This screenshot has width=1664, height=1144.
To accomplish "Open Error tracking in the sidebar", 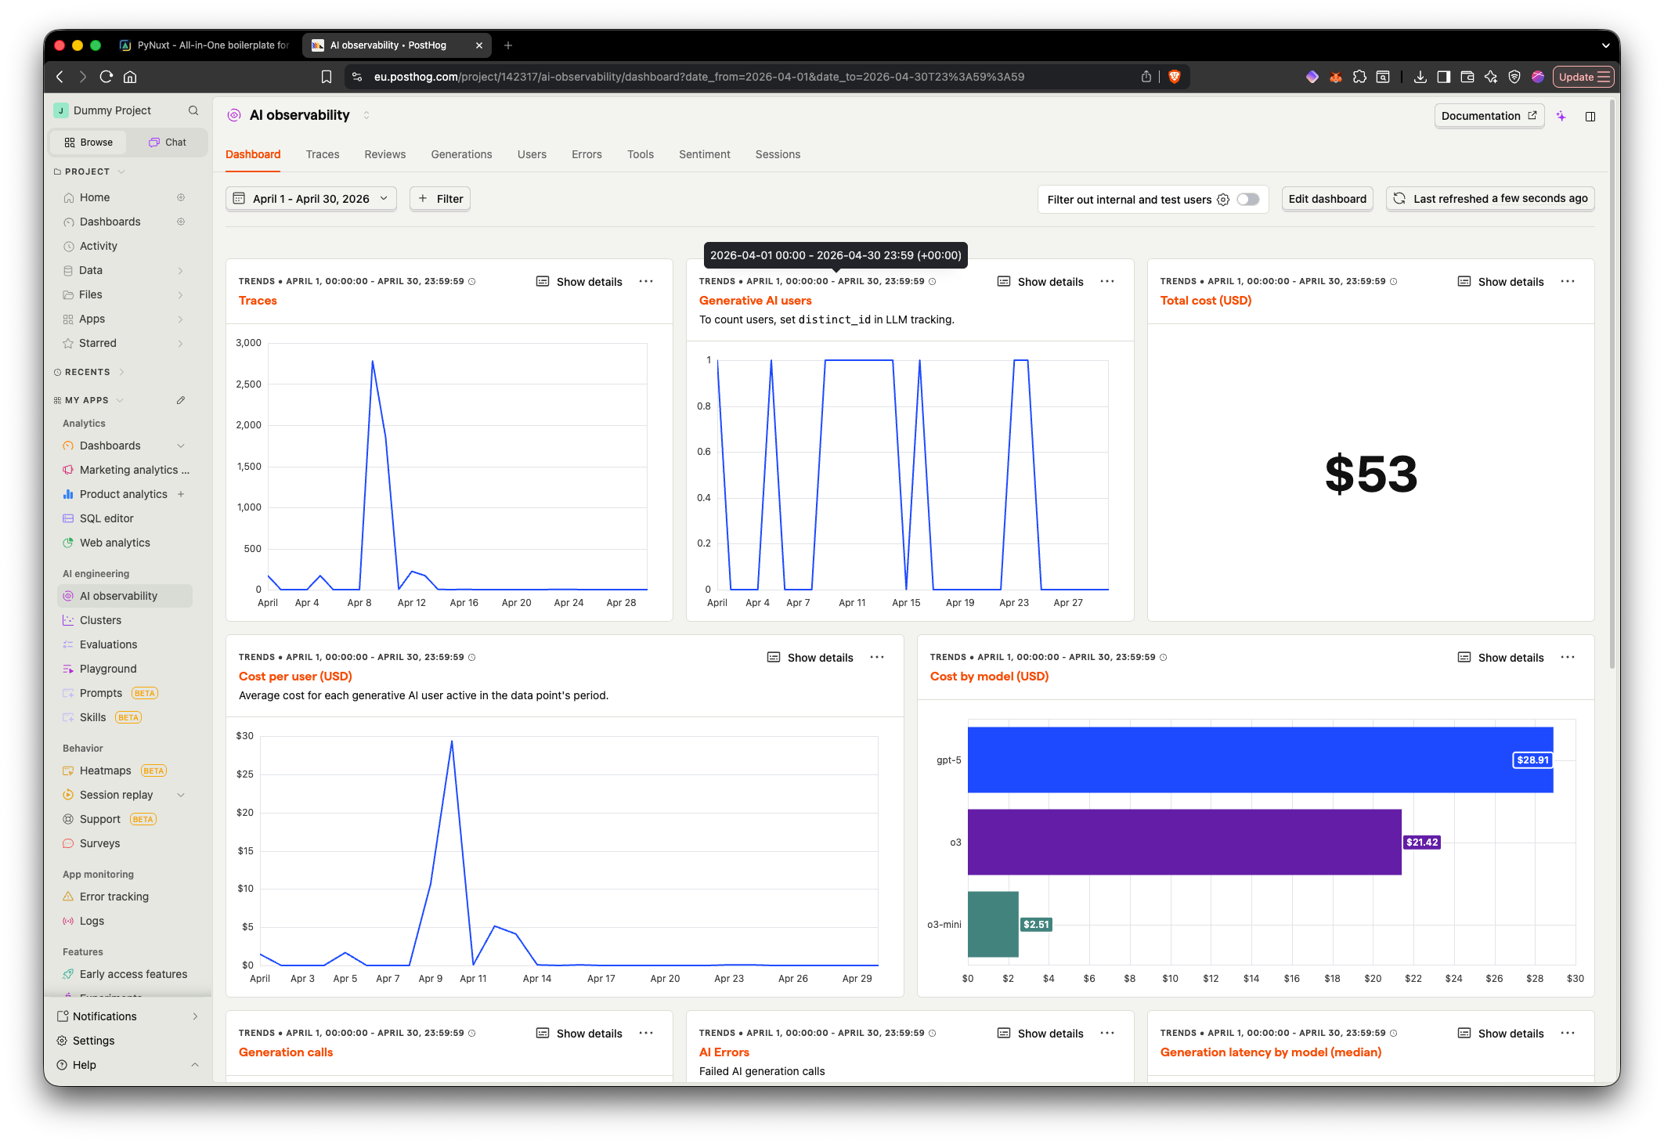I will pos(114,897).
